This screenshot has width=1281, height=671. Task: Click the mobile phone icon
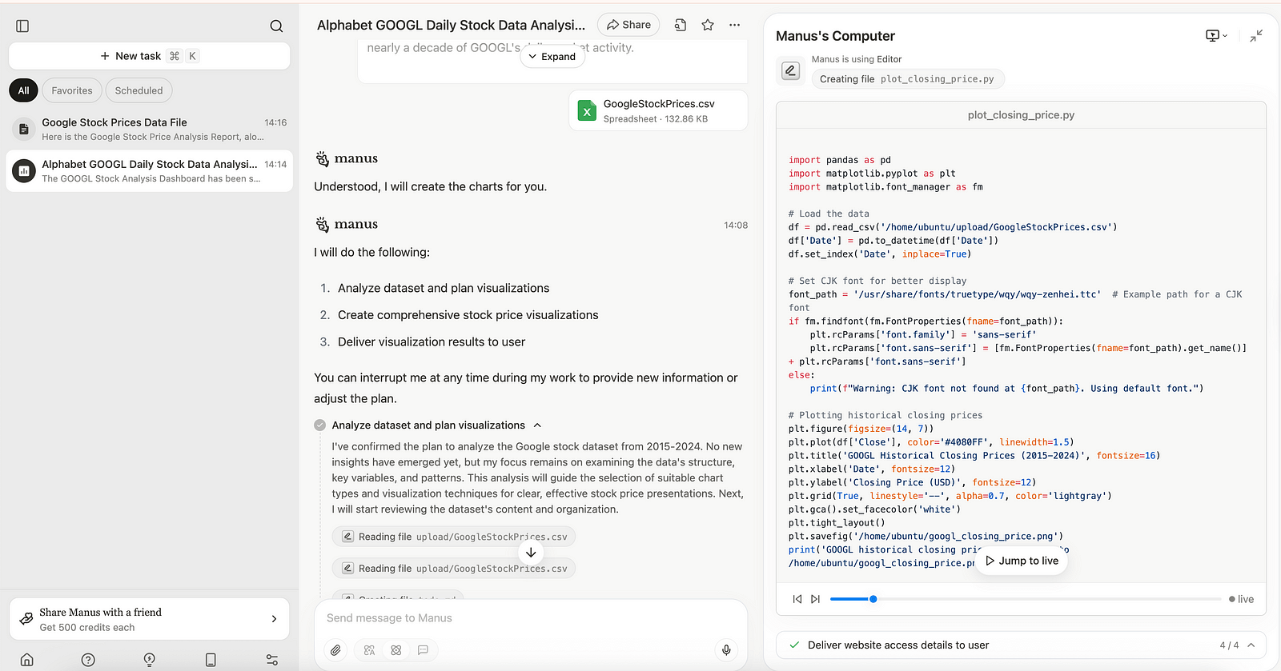[211, 660]
